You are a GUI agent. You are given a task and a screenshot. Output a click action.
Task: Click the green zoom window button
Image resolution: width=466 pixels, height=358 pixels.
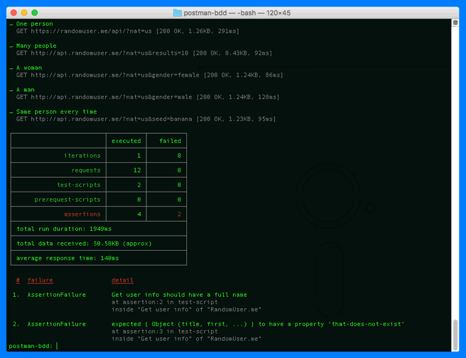tap(35, 13)
